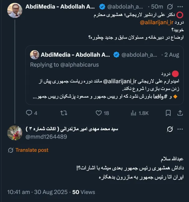Reply to the AbdiMedia post
The width and height of the screenshot is (189, 202).
(29, 113)
